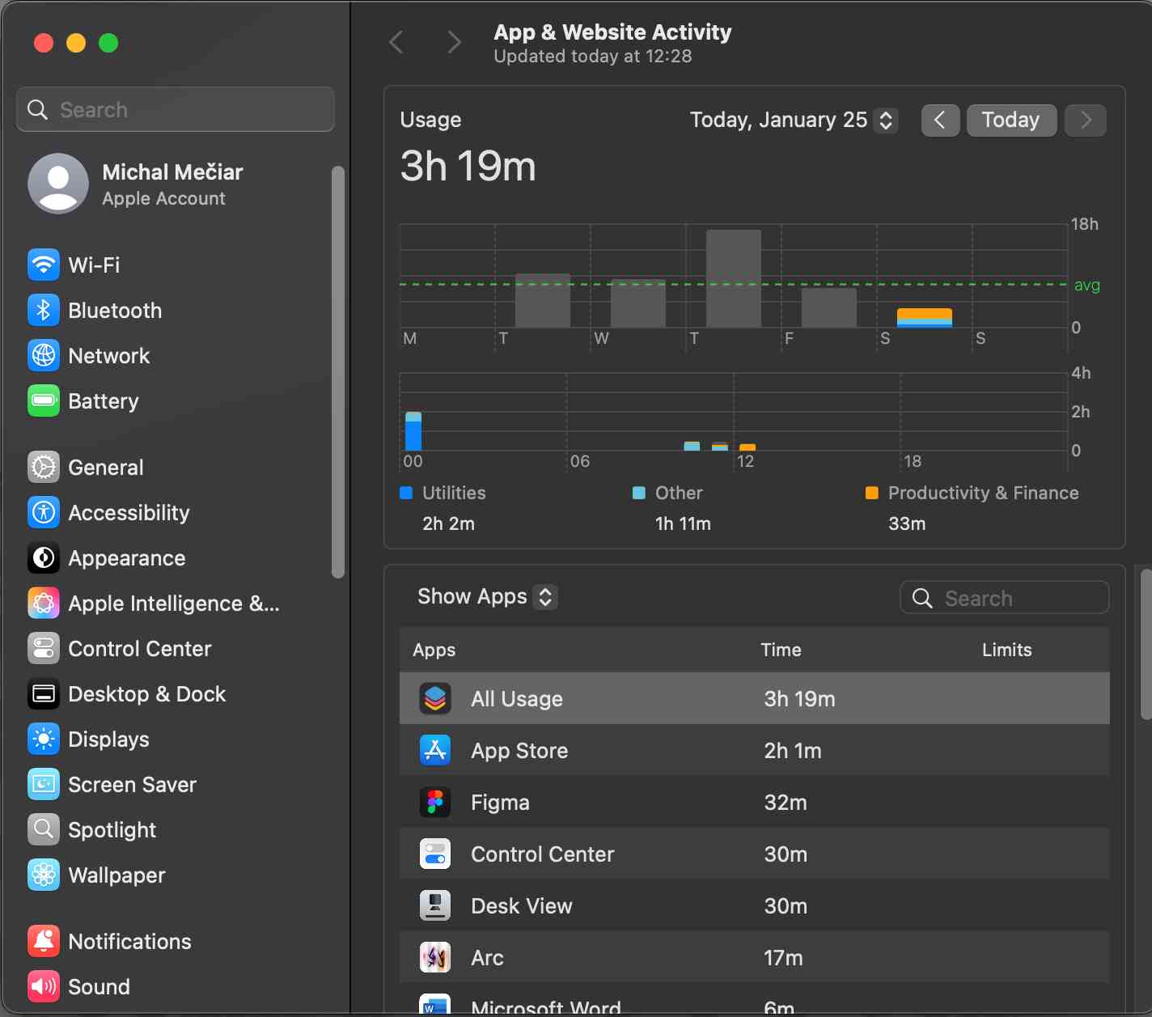The image size is (1152, 1017).
Task: Select the Desk View row label
Action: pos(522,906)
